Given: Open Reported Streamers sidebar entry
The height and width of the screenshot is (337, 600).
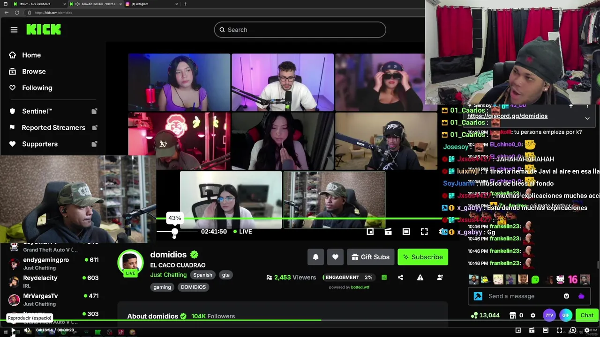Looking at the screenshot, I should pyautogui.click(x=52, y=128).
